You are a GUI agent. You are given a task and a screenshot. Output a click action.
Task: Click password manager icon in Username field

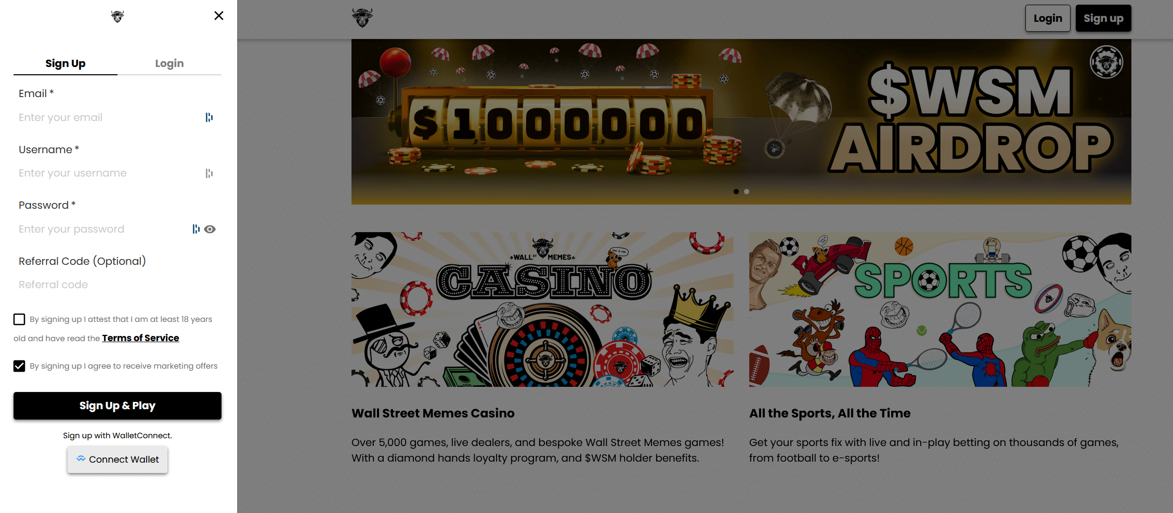click(x=209, y=173)
